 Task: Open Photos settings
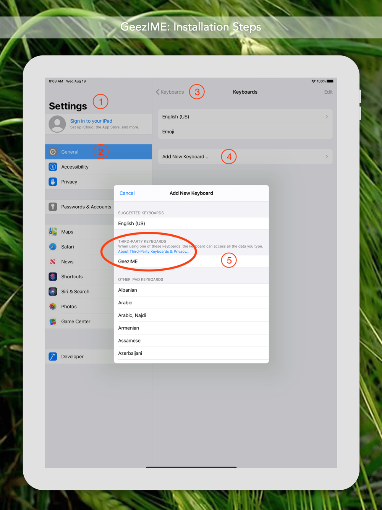(x=79, y=307)
